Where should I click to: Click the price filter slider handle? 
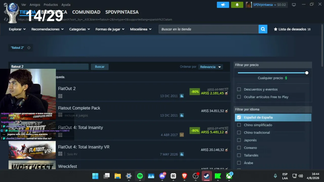pos(307,73)
